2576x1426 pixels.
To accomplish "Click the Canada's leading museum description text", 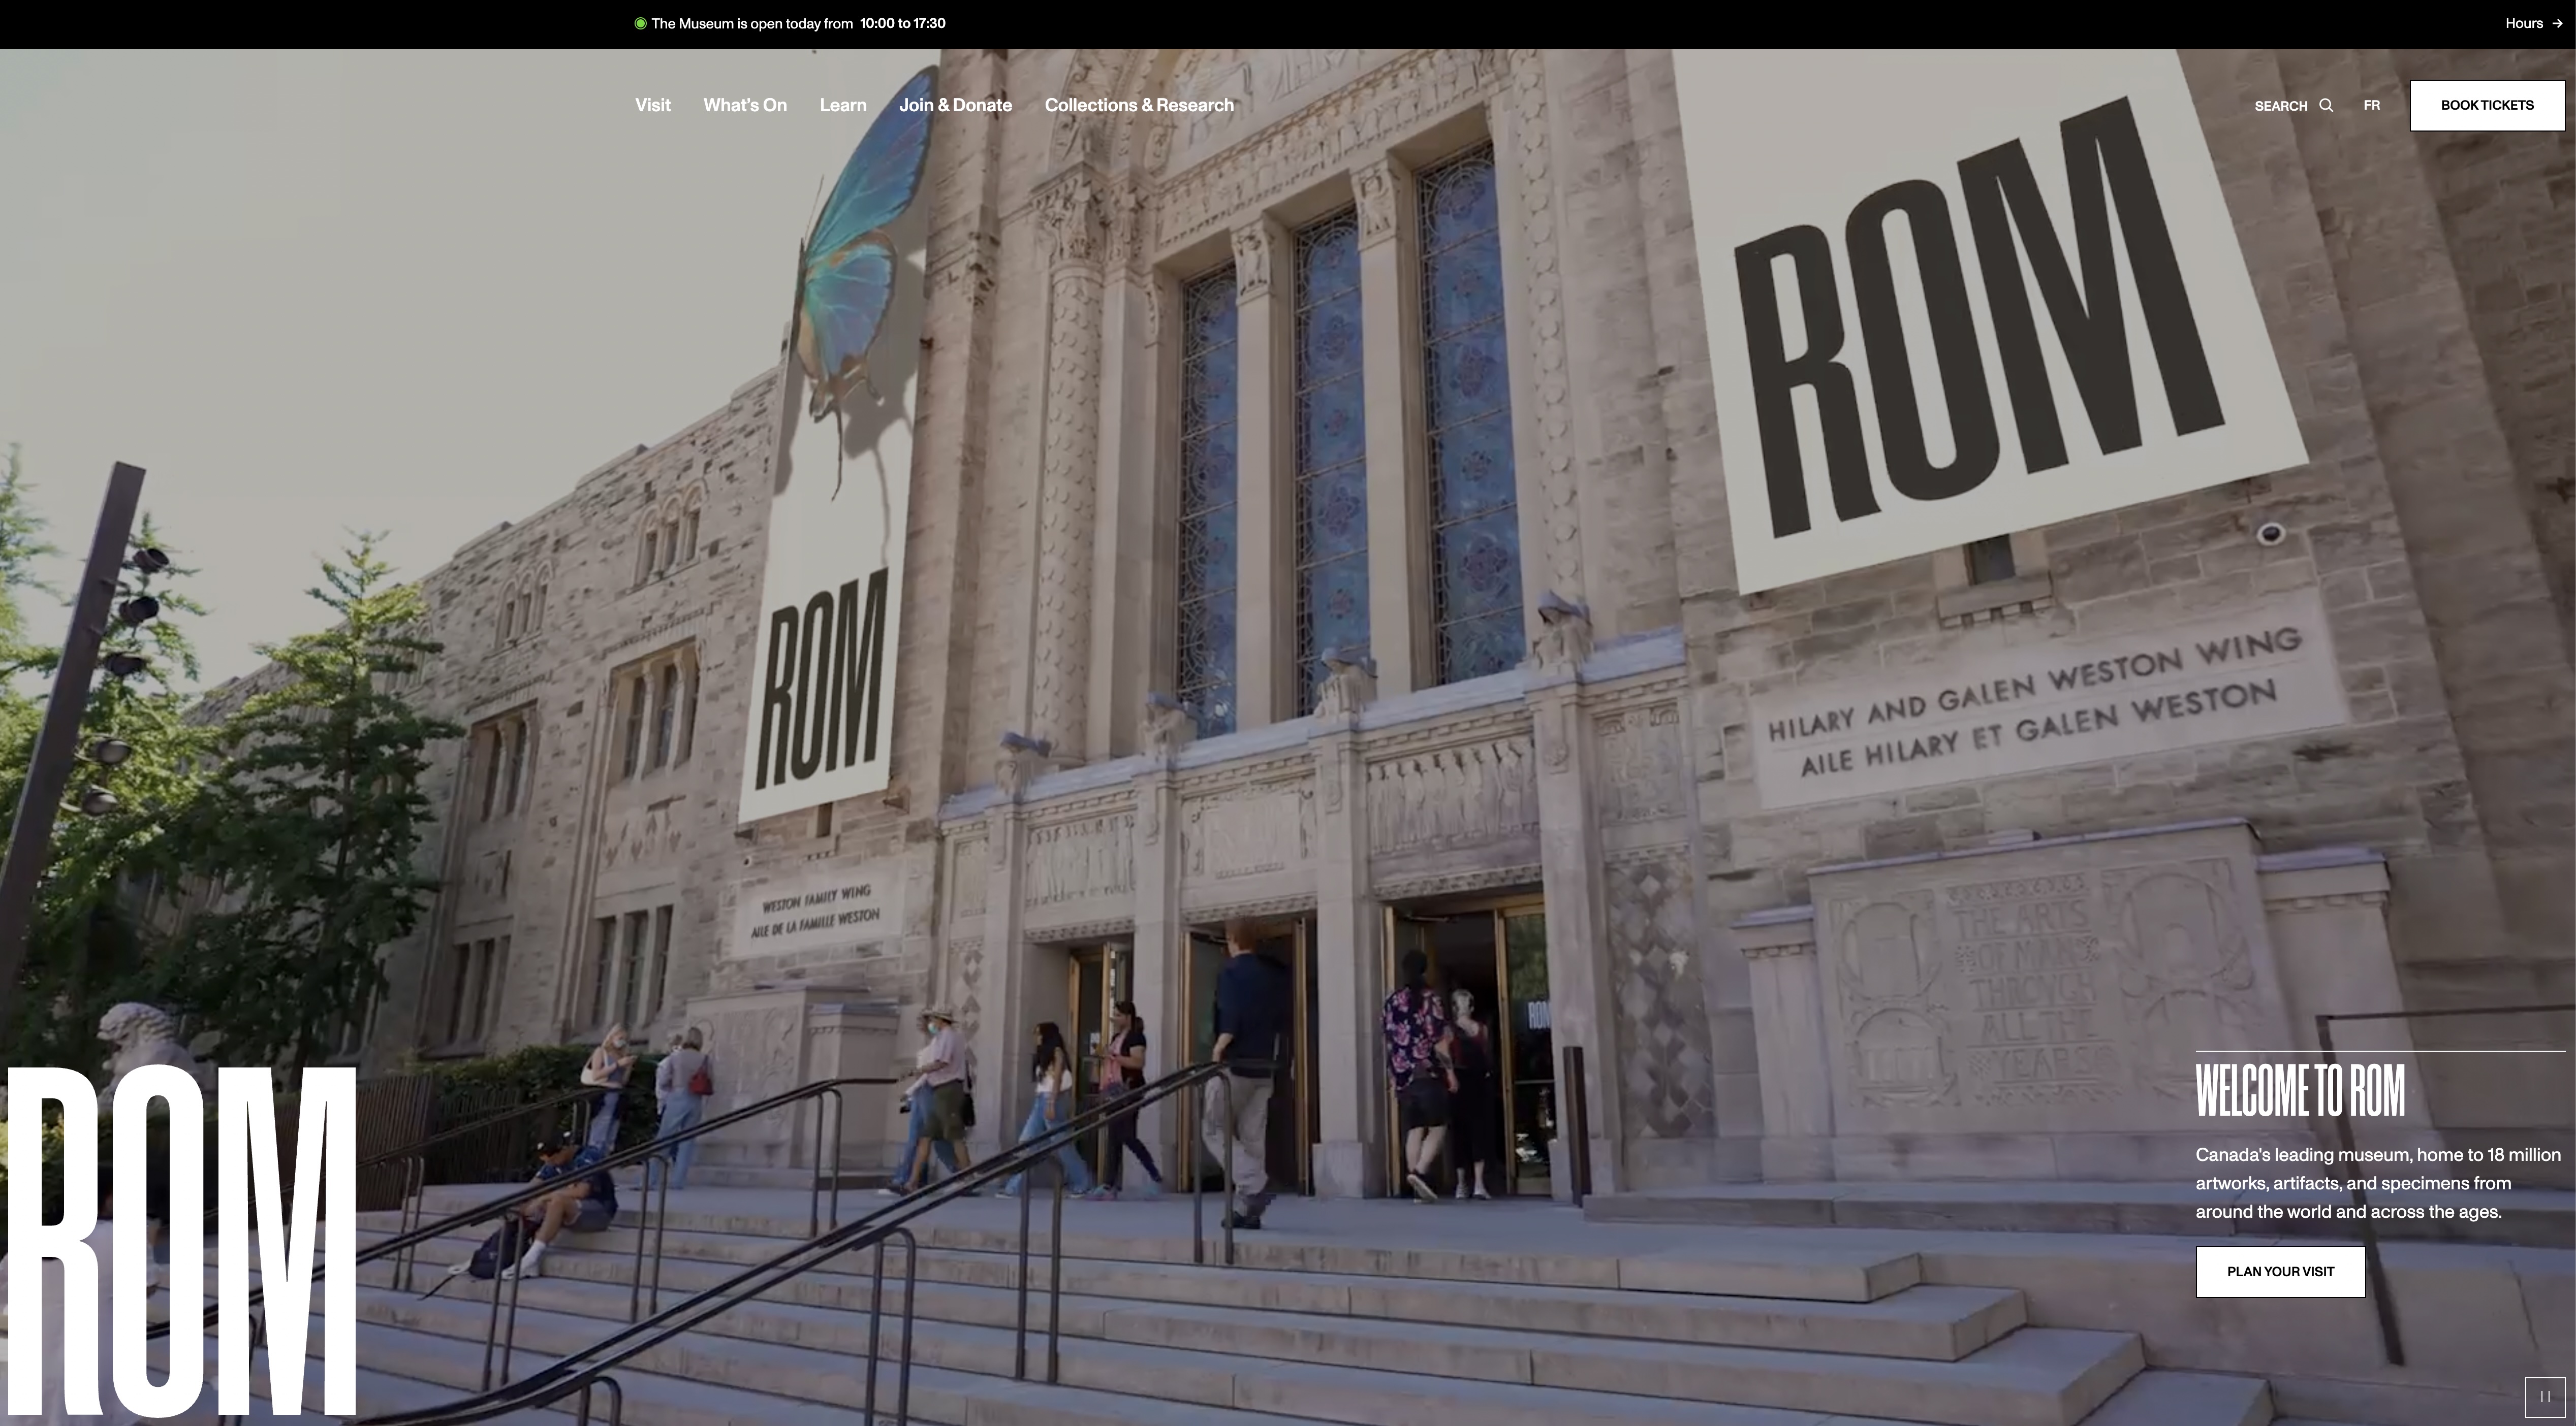I will (2378, 1183).
